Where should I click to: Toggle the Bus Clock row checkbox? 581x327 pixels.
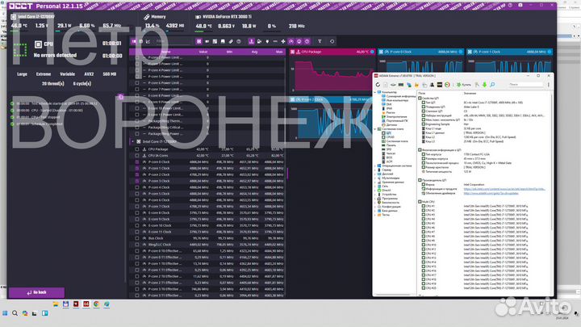[136, 238]
